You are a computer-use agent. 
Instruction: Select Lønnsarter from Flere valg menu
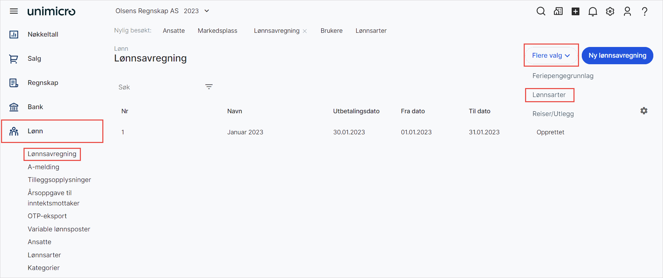[549, 95]
